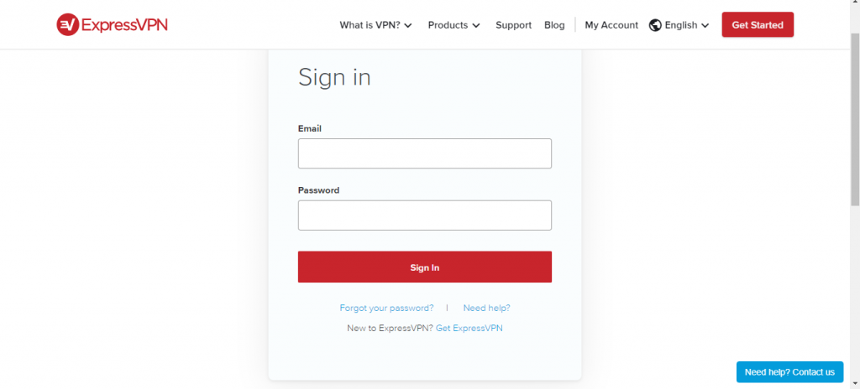Click the ExpressVPN round logo icon
The image size is (860, 389).
(68, 24)
